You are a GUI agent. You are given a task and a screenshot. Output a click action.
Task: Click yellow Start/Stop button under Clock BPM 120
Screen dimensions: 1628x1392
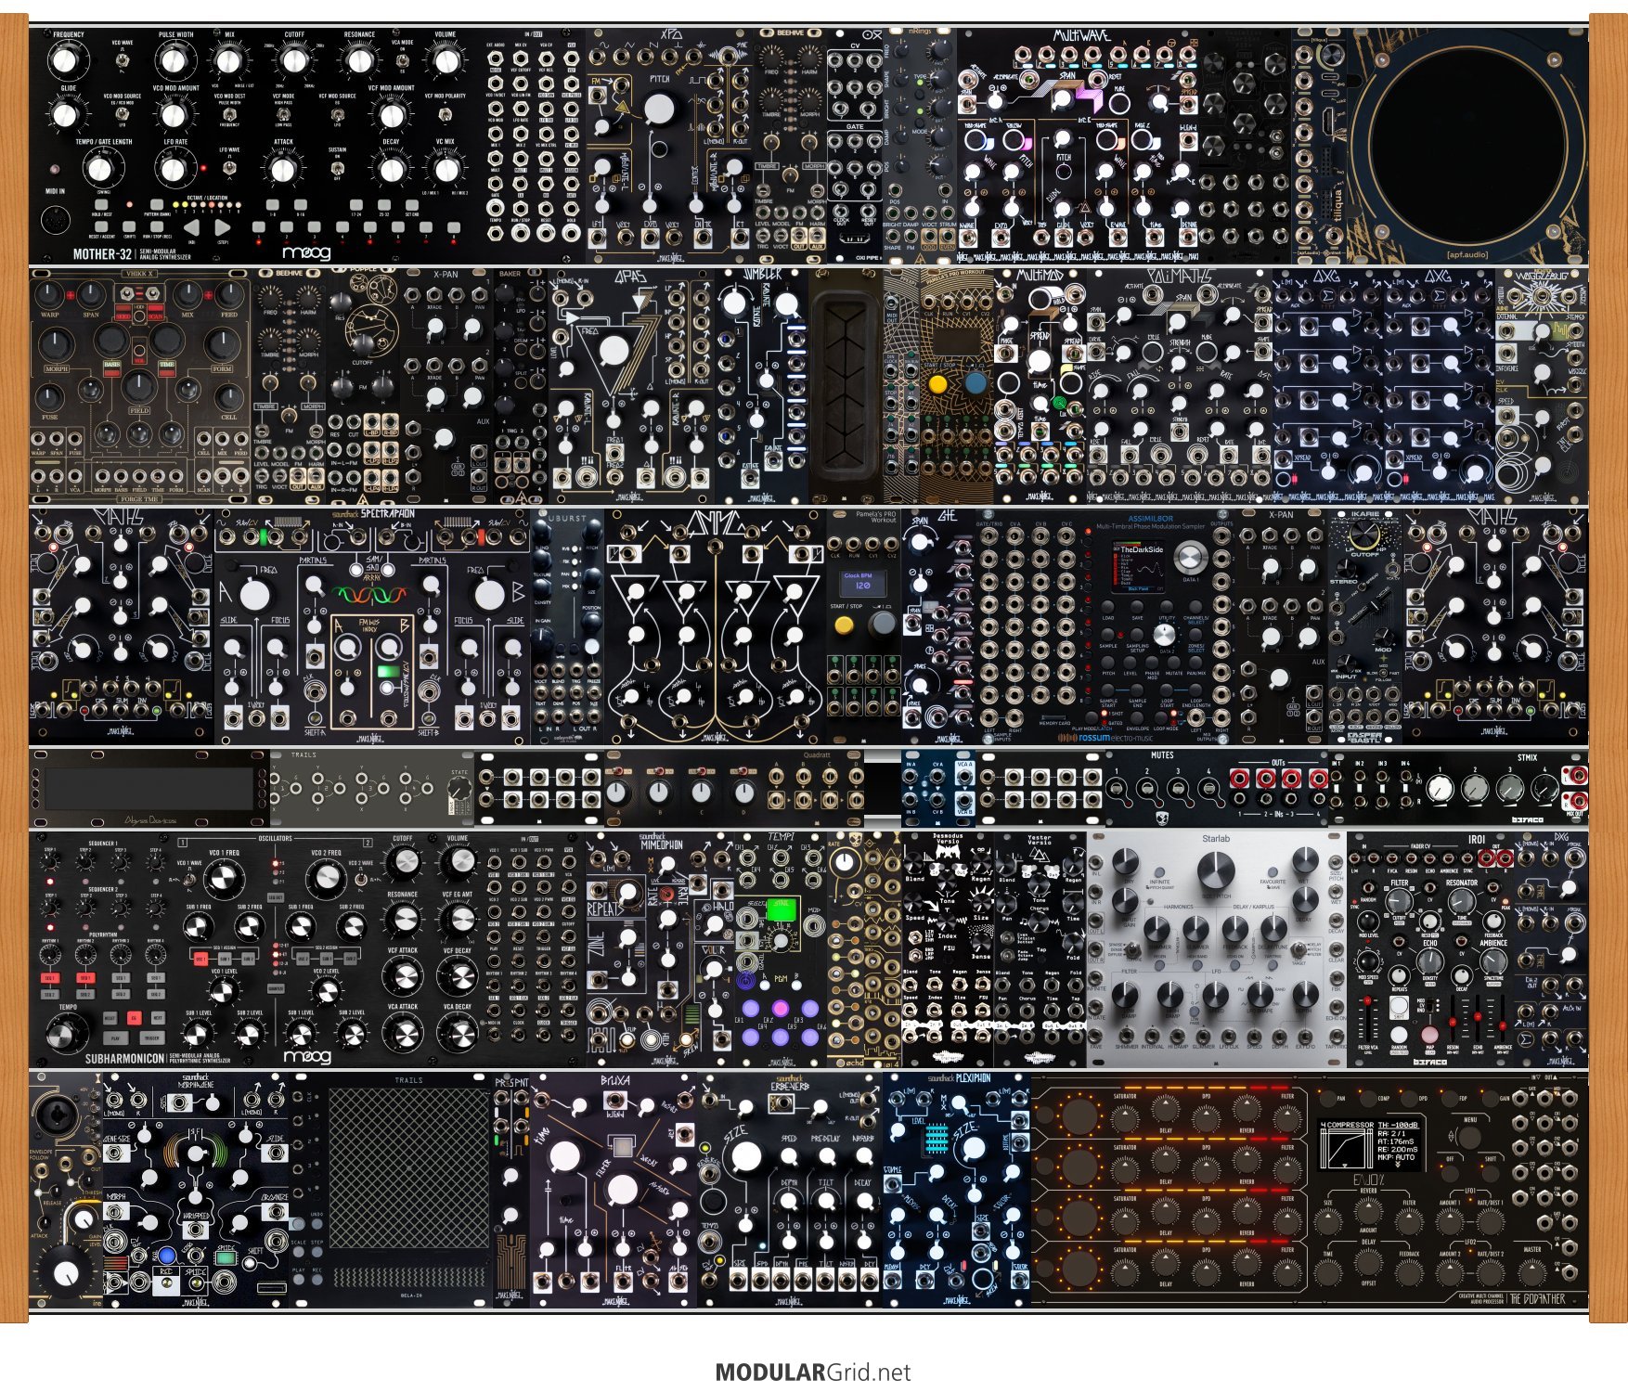[844, 625]
